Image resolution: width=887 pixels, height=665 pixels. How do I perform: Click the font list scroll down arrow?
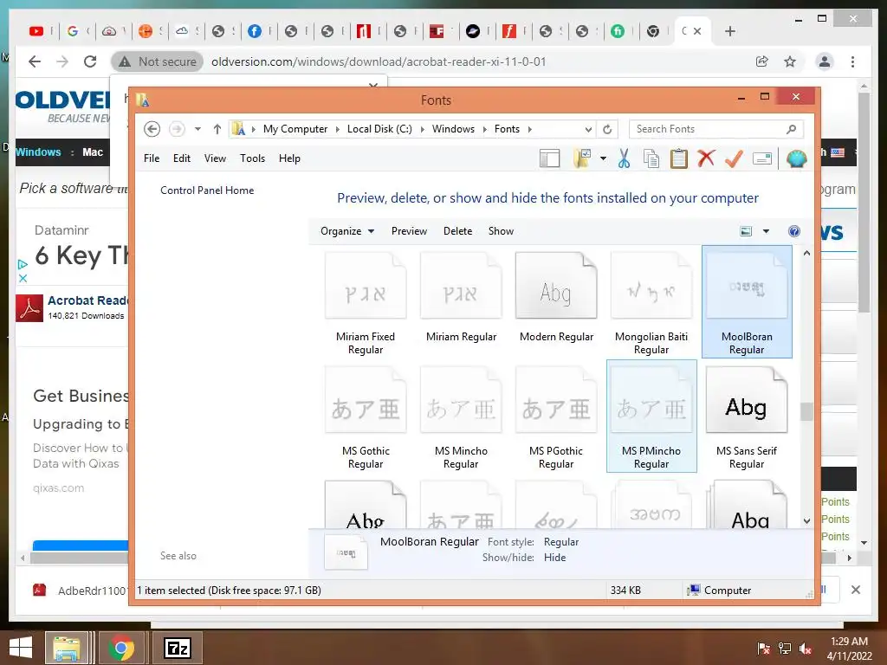point(806,520)
